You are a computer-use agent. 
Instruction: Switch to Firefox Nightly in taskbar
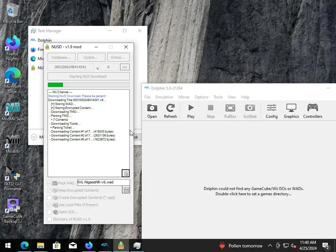89,245
